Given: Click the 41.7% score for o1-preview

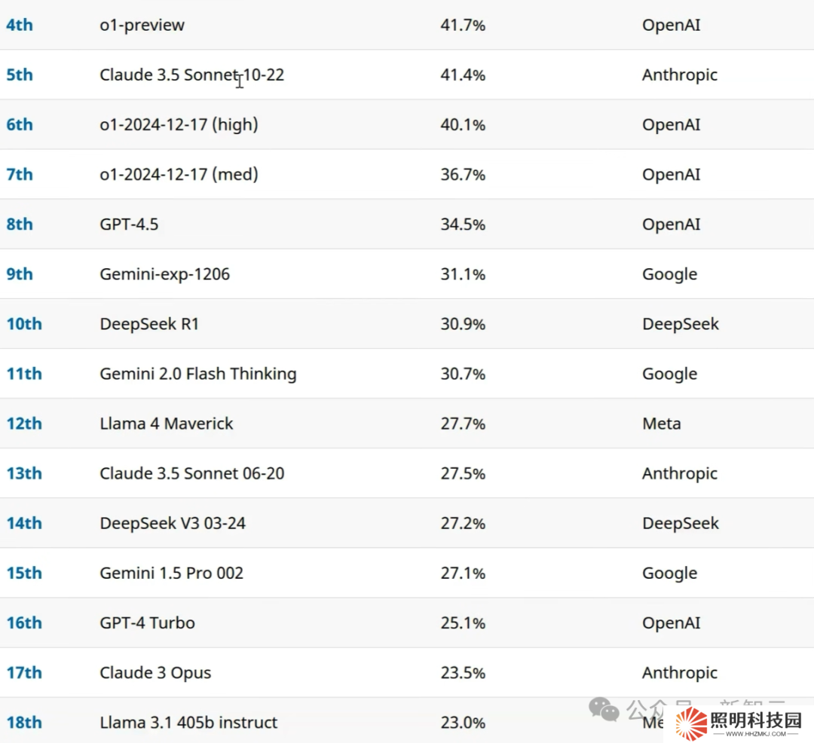Looking at the screenshot, I should 463,25.
